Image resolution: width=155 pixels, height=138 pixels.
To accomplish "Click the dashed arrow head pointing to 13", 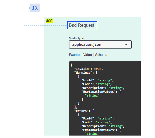I will (x=29, y=8).
